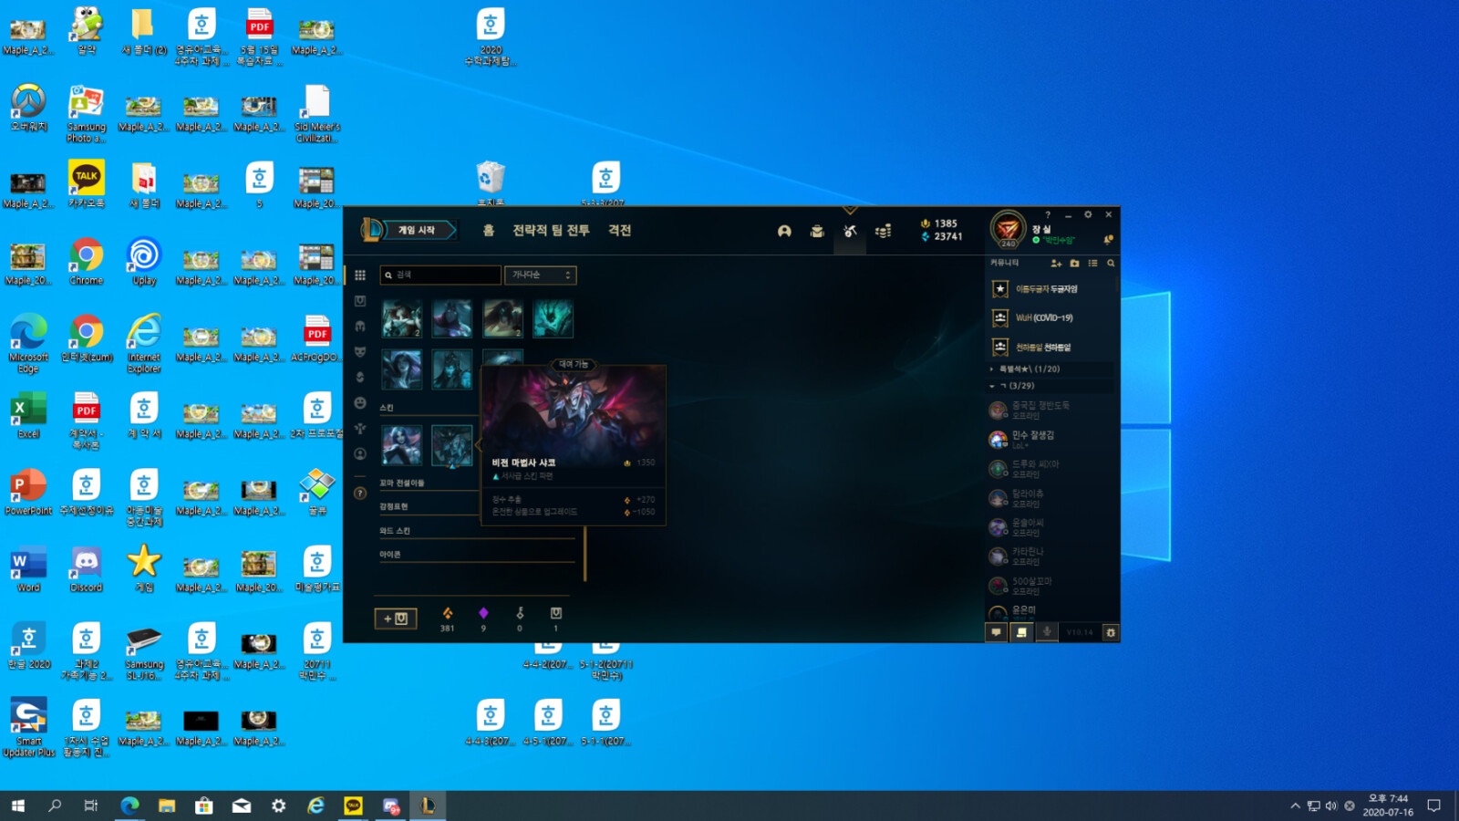Open League client settings gear
The image size is (1459, 821).
pos(1088,215)
